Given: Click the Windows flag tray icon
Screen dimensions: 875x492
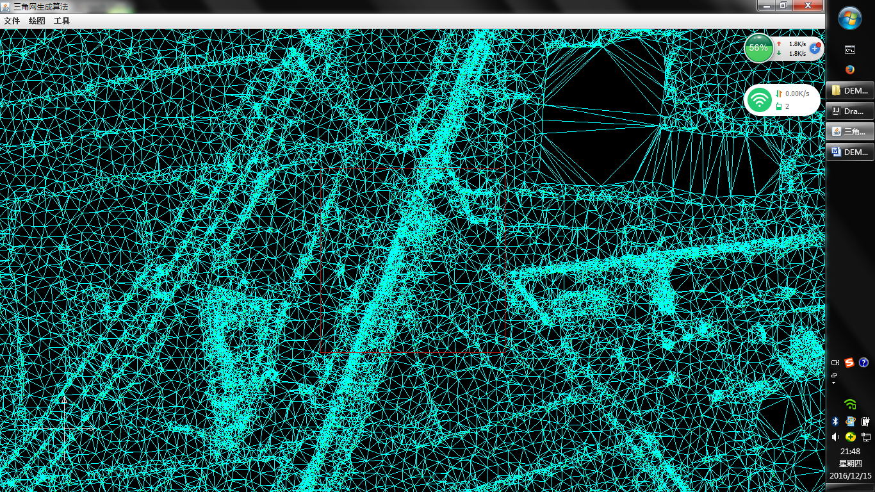Looking at the screenshot, I should [851, 421].
